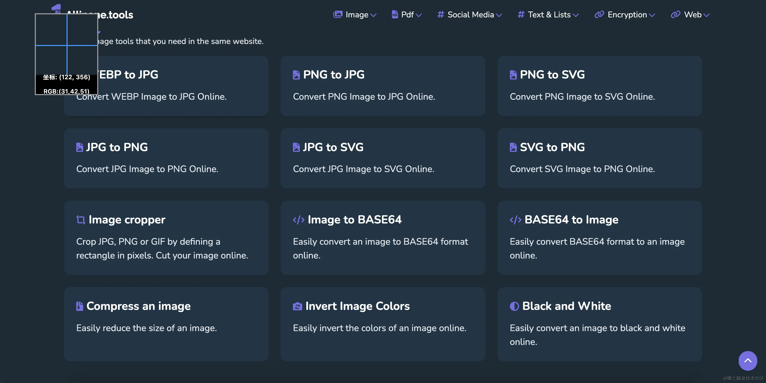The image size is (766, 383).
Task: Click the zip file icon beside Compress an image
Action: pos(79,306)
